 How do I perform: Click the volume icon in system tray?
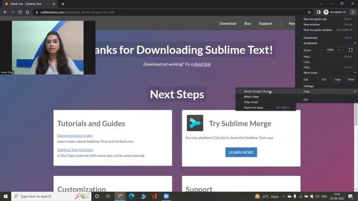coord(317,196)
